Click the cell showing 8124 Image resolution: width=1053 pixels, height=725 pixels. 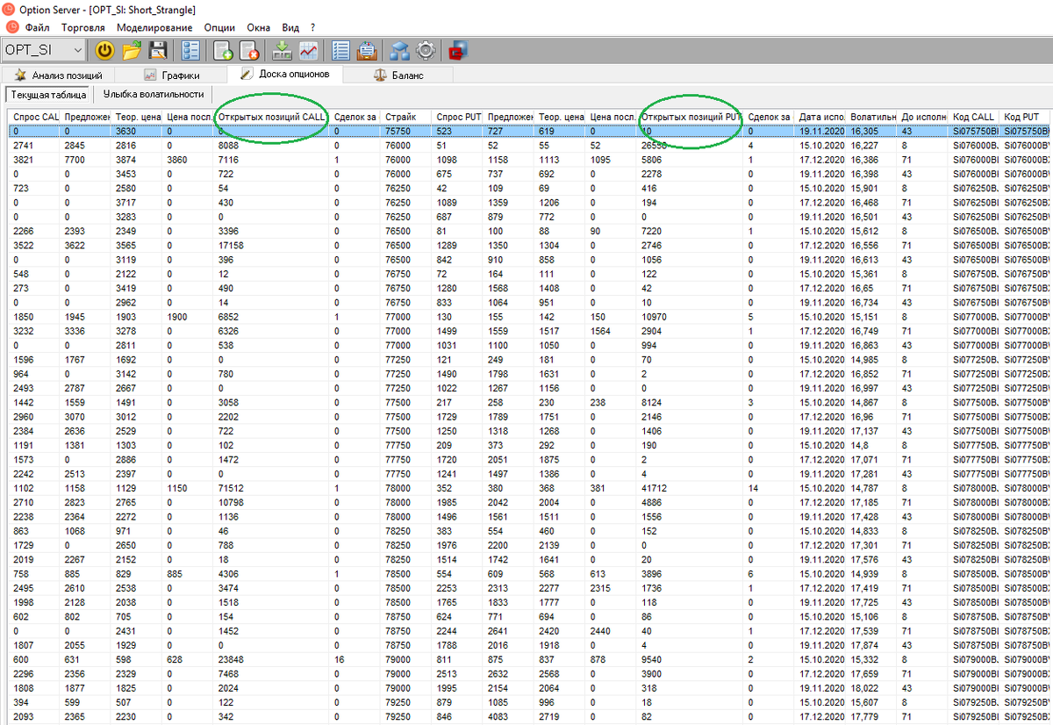(x=691, y=402)
